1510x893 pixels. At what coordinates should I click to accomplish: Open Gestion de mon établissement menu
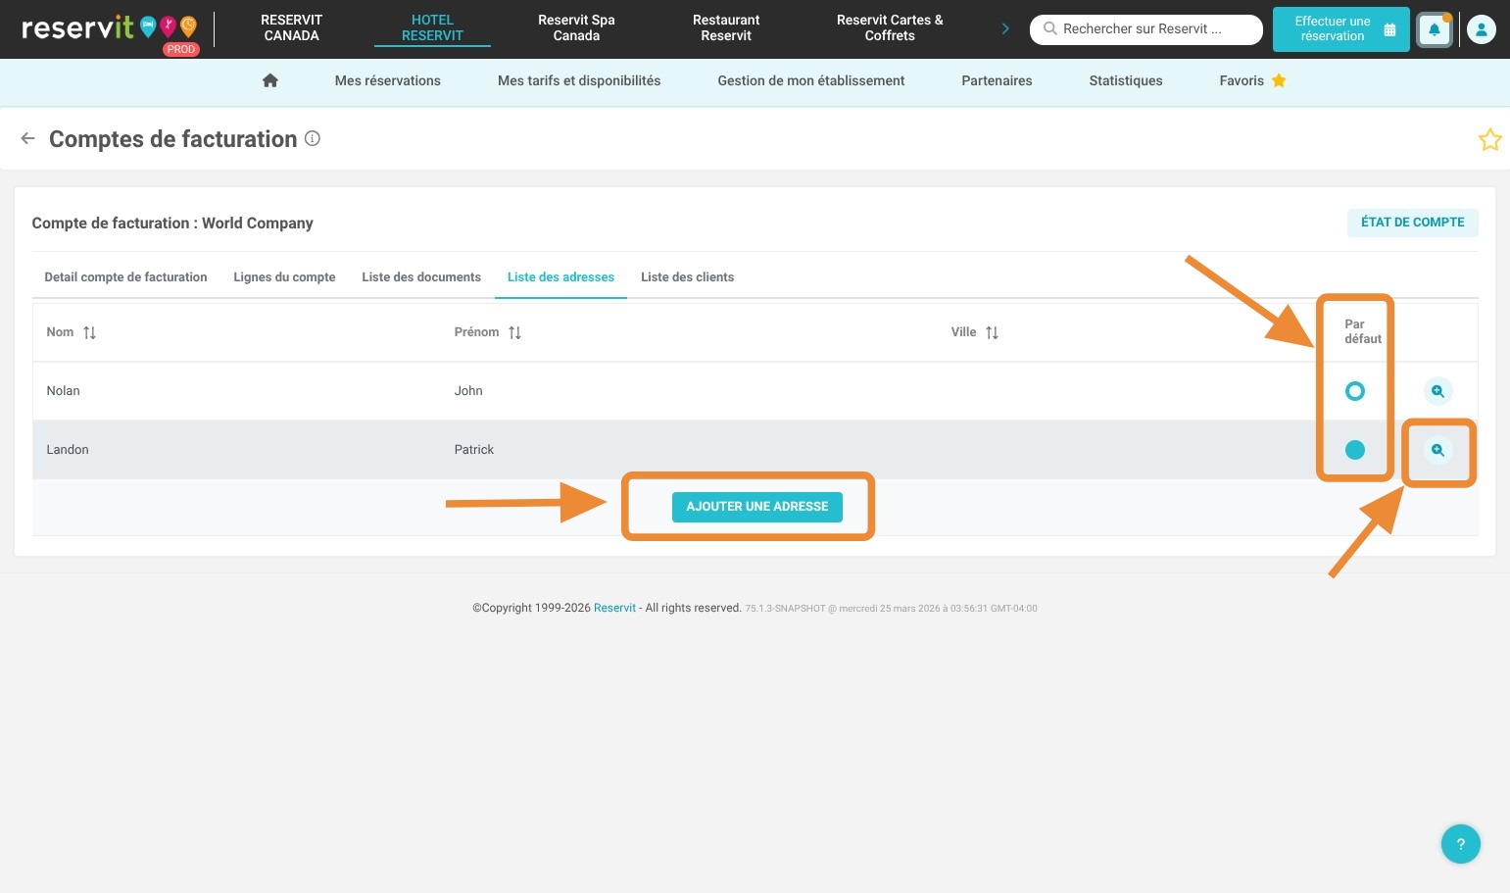pos(811,80)
